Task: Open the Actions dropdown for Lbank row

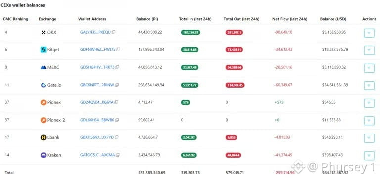Action: (369, 138)
